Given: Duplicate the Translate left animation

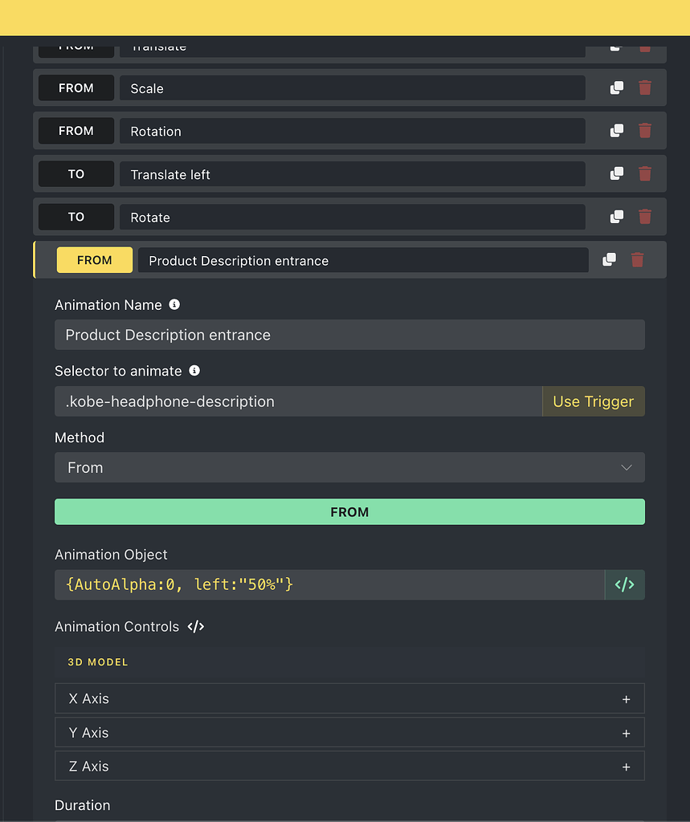Looking at the screenshot, I should (x=616, y=173).
